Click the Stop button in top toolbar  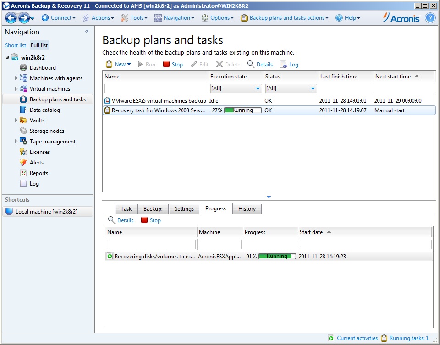173,64
